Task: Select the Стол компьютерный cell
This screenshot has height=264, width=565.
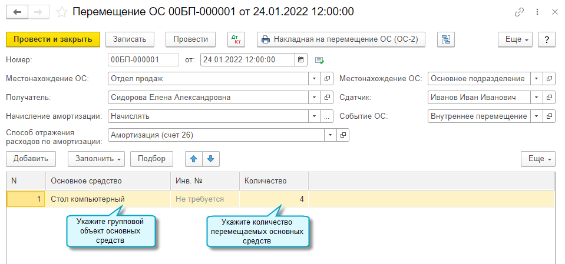Action: 108,199
